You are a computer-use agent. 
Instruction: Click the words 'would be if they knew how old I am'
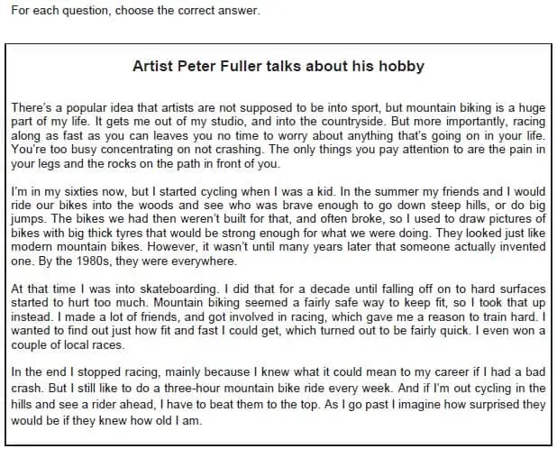[105, 421]
